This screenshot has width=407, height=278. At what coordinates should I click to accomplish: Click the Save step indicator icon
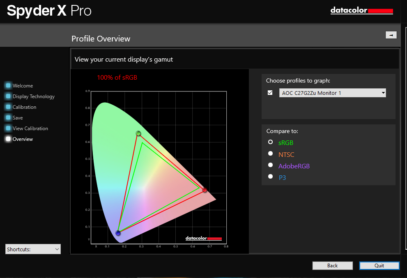(8, 117)
